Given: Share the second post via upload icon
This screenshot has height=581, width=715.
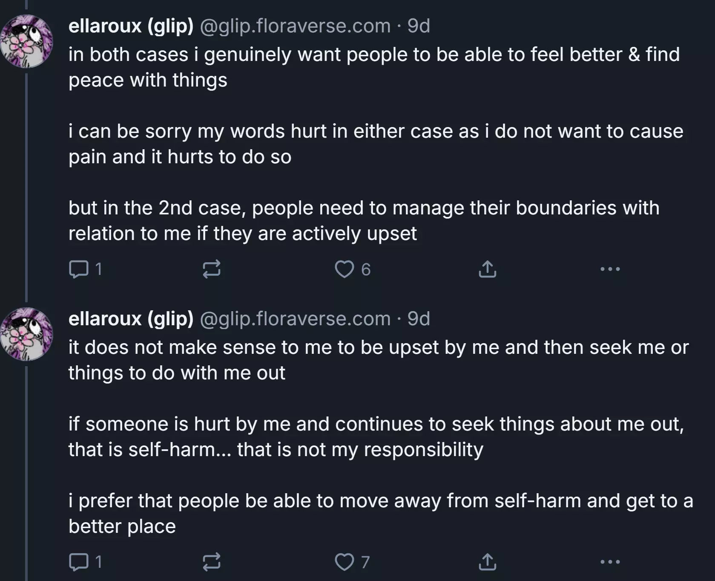Looking at the screenshot, I should [487, 562].
